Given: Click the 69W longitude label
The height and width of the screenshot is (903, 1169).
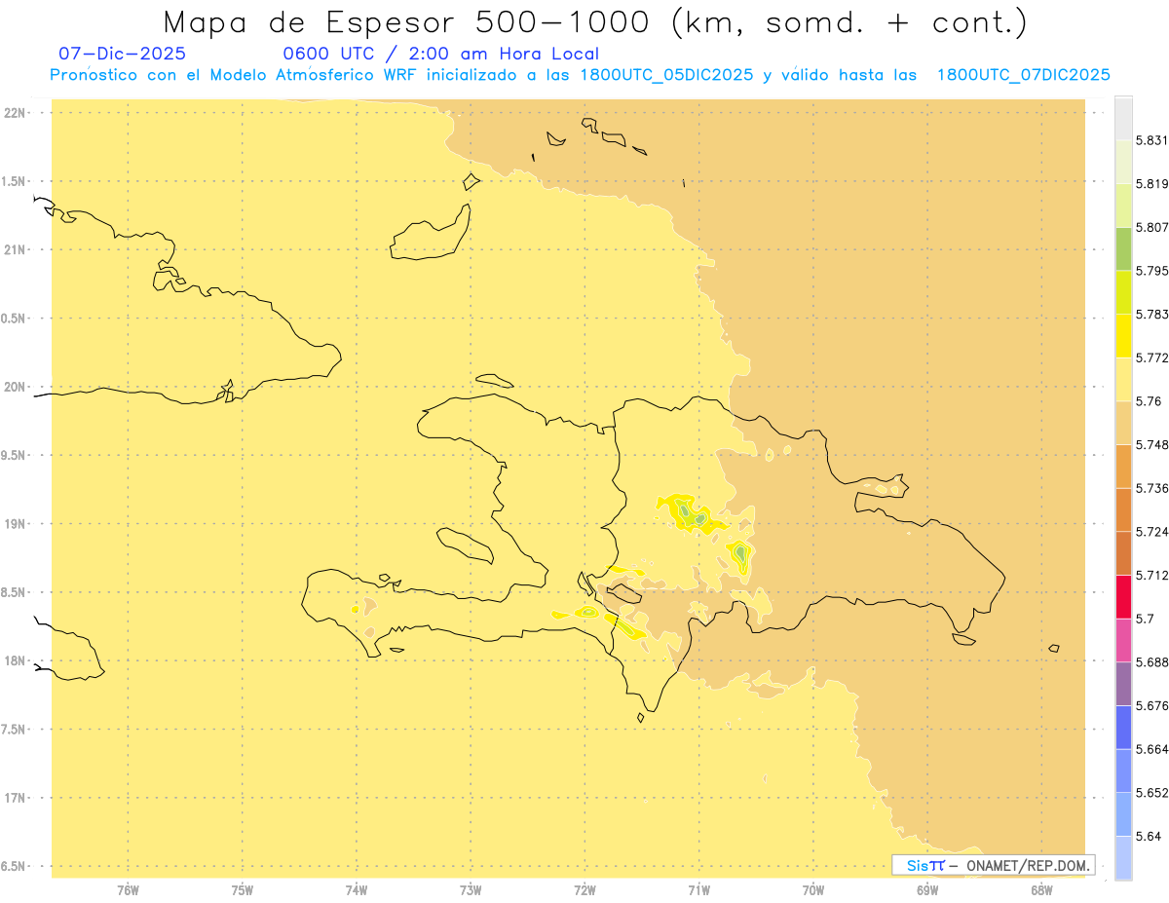Looking at the screenshot, I should click(x=927, y=890).
